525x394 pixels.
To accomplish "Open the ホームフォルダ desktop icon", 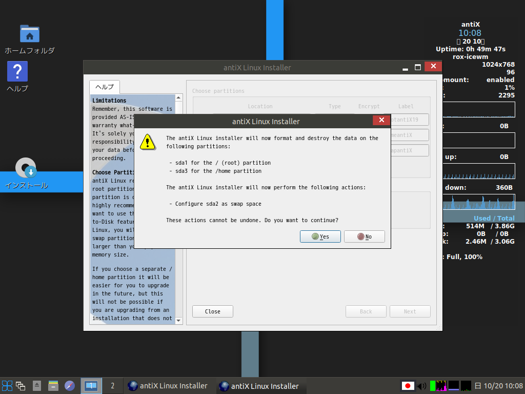I will [x=29, y=40].
